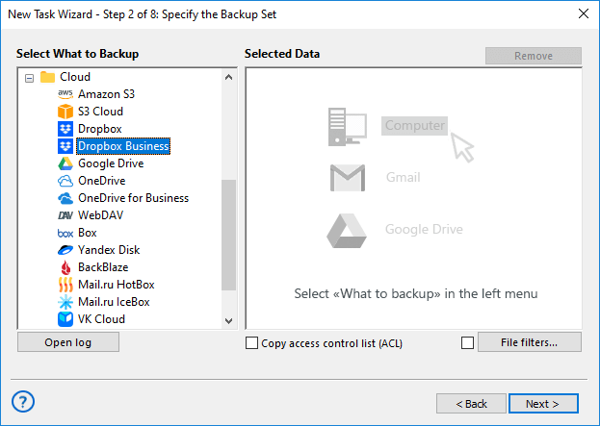Choose Mail.ru HotBox

[x=117, y=285]
